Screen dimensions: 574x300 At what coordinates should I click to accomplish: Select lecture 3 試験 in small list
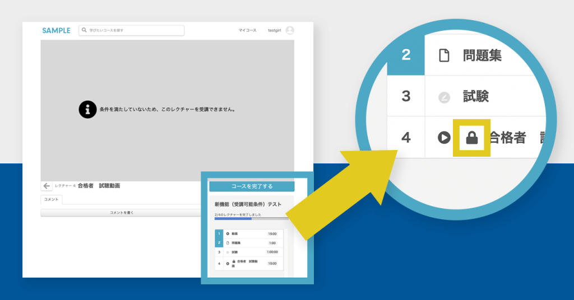(249, 252)
